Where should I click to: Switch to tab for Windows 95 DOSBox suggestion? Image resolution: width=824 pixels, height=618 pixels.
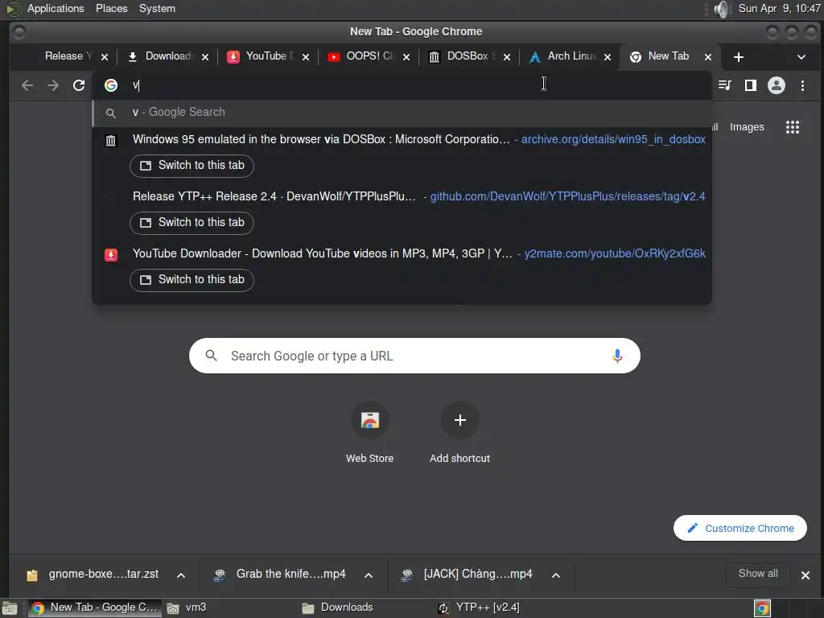(192, 166)
